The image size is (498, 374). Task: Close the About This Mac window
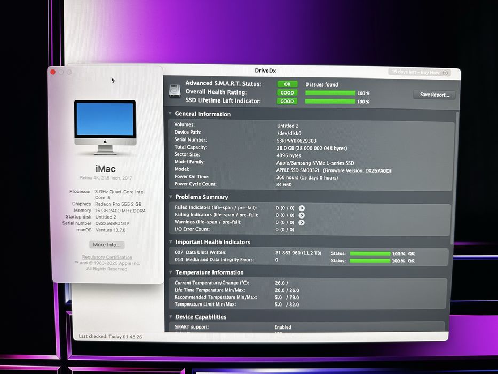tap(53, 72)
